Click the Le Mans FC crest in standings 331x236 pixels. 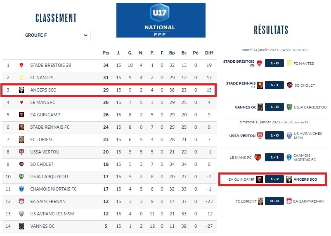tap(21, 102)
